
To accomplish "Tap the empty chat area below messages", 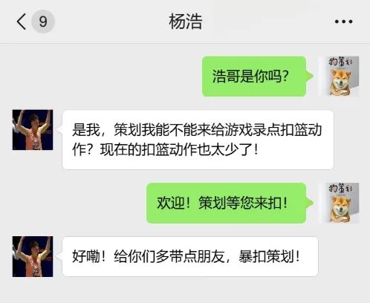I will pos(185,290).
